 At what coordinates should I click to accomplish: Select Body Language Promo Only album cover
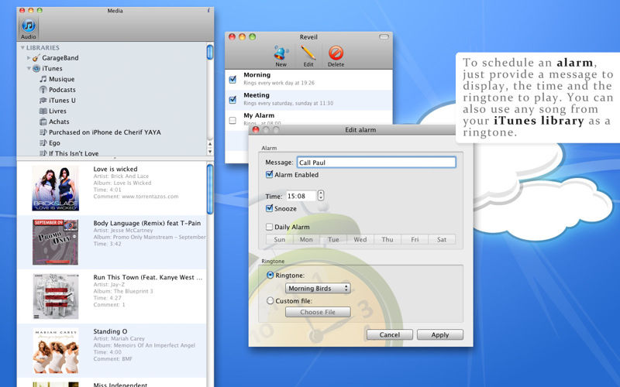pyautogui.click(x=55, y=242)
